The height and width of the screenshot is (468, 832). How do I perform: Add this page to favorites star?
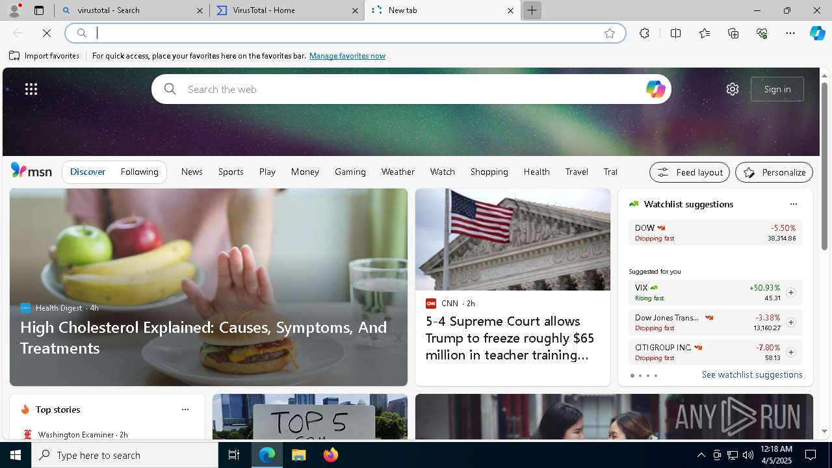pyautogui.click(x=610, y=33)
